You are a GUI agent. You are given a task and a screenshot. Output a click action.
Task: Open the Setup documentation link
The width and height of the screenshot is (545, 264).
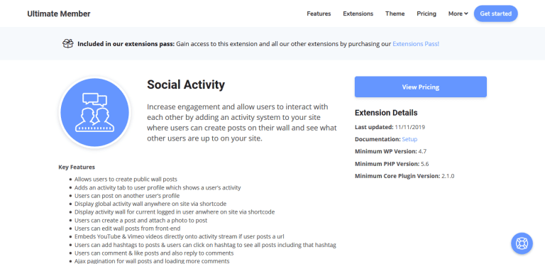(x=409, y=139)
